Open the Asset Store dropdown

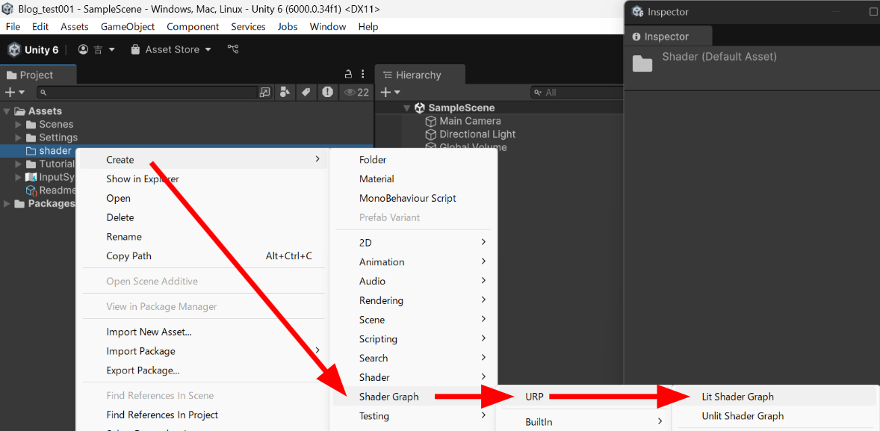click(170, 49)
